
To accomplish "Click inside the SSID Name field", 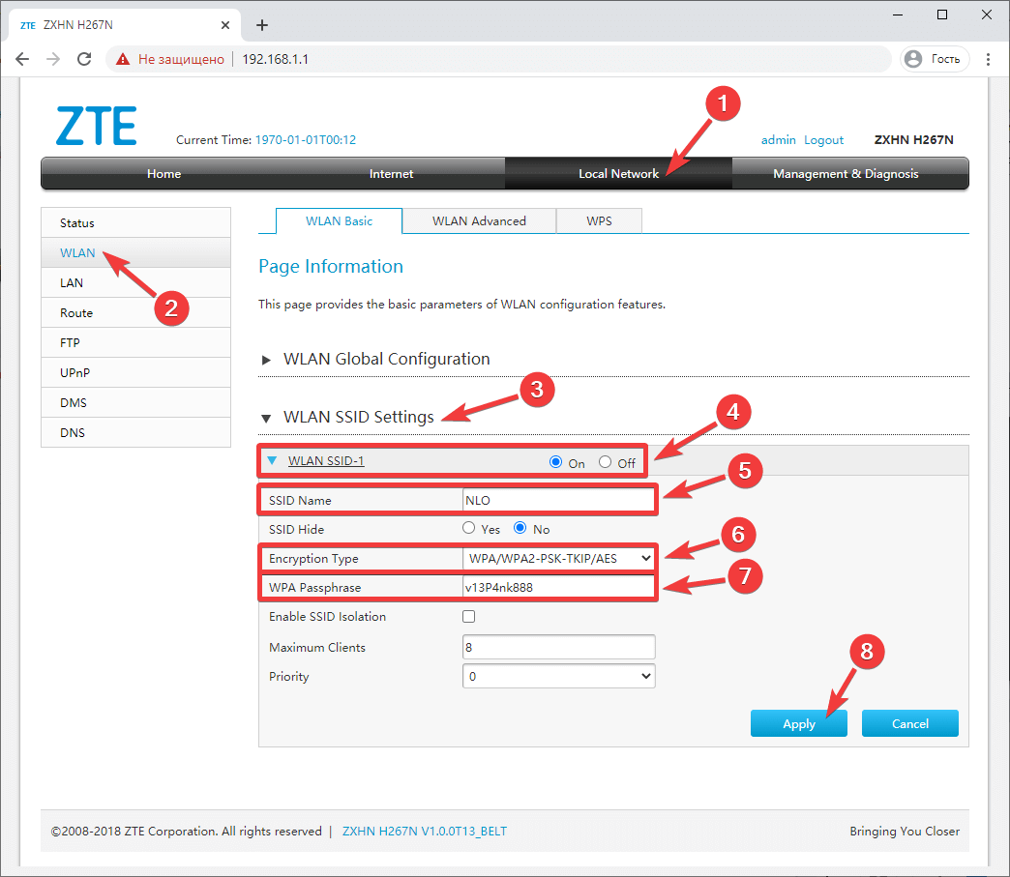I will (558, 500).
